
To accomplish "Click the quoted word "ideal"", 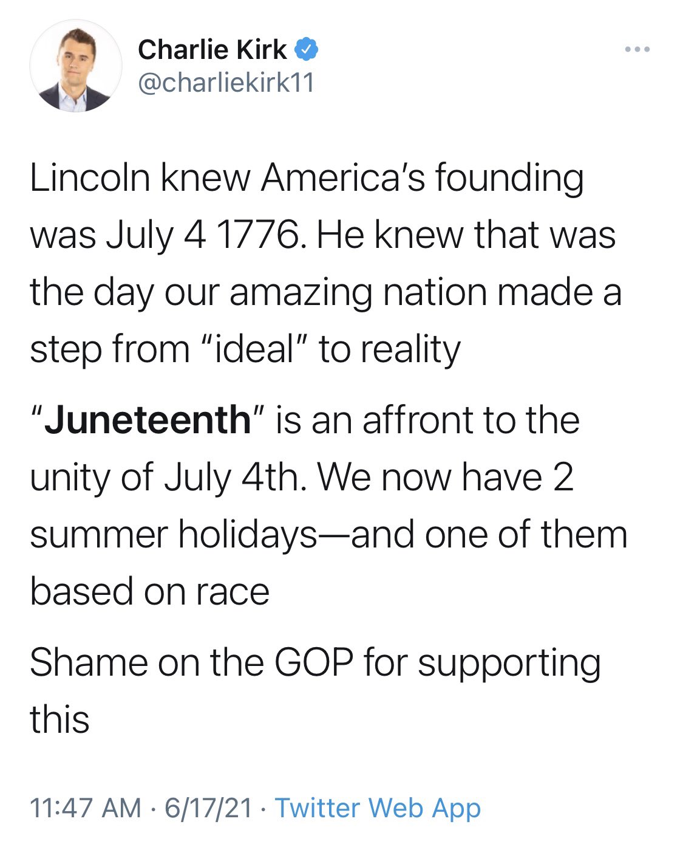I will [256, 349].
